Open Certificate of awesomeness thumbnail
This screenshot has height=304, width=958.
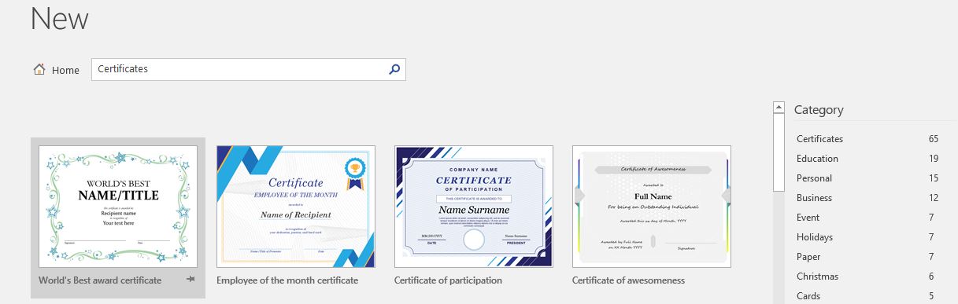652,207
